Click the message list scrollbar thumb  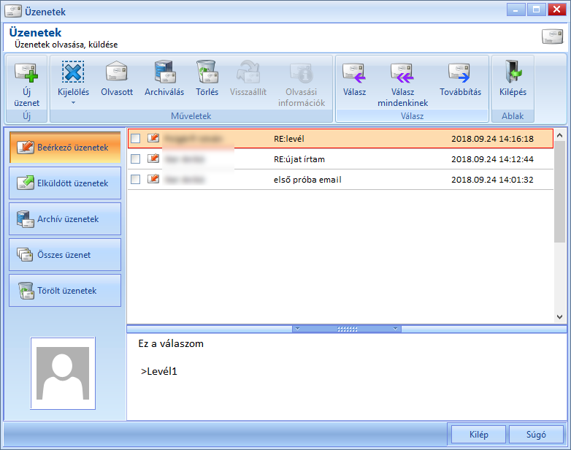[x=560, y=191]
